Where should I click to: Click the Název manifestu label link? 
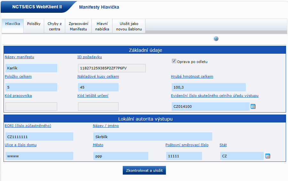[19, 57]
